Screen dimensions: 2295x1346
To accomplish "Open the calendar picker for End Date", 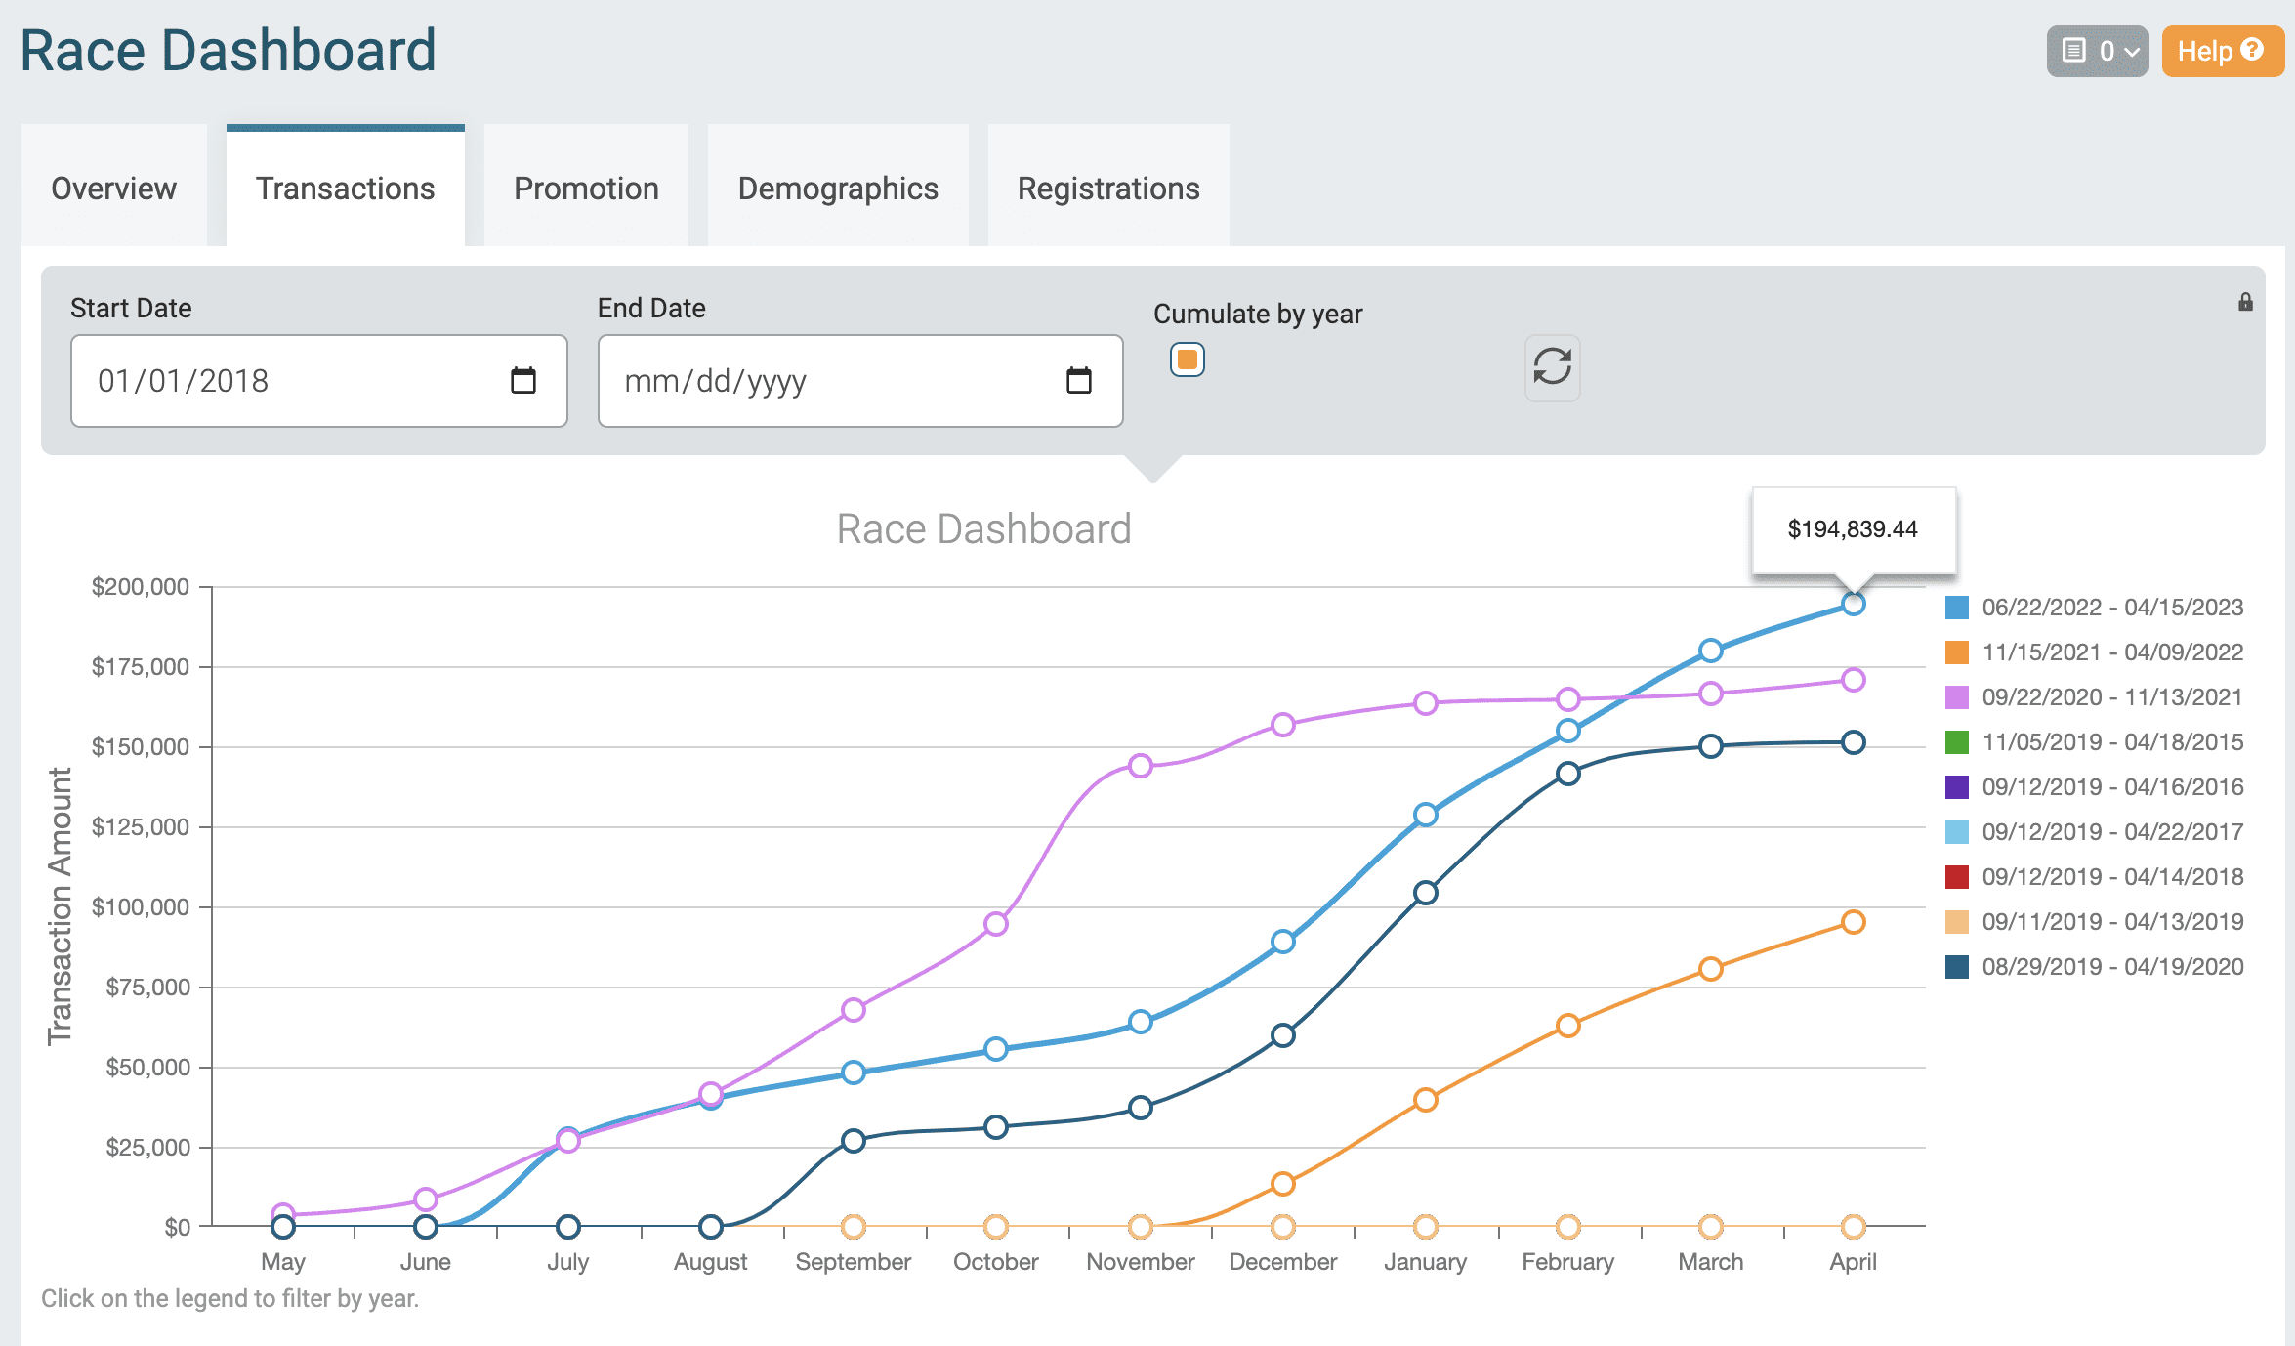I will [x=1078, y=381].
